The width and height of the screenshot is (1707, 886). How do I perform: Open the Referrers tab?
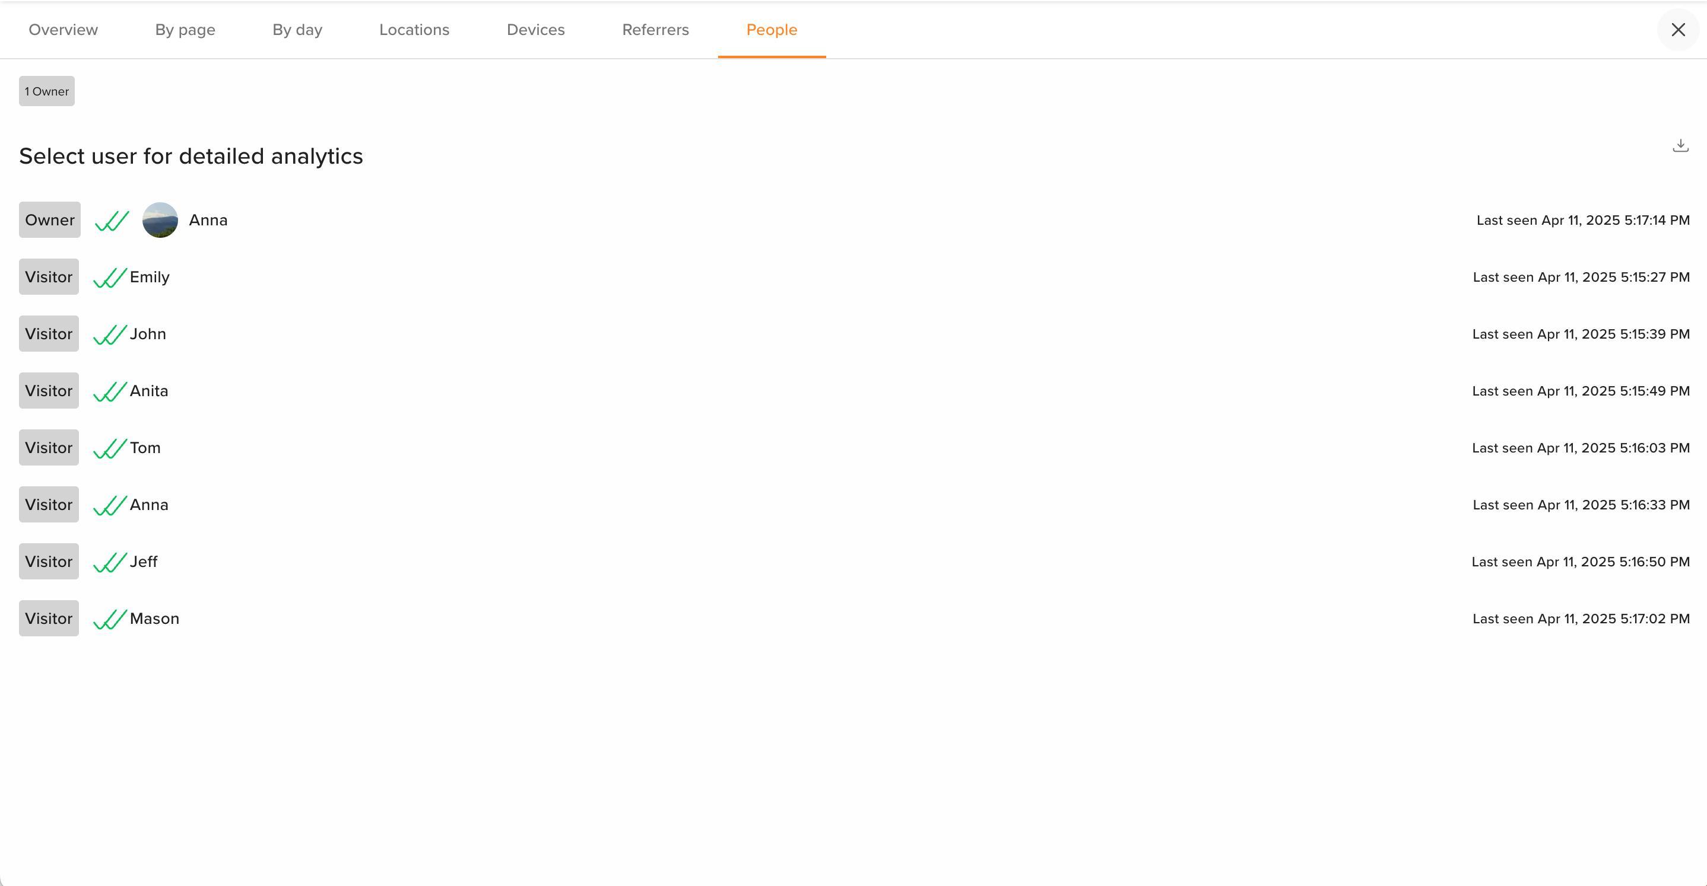(655, 30)
